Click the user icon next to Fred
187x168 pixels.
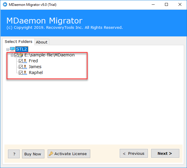click(x=25, y=61)
